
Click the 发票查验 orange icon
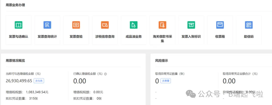(76, 25)
